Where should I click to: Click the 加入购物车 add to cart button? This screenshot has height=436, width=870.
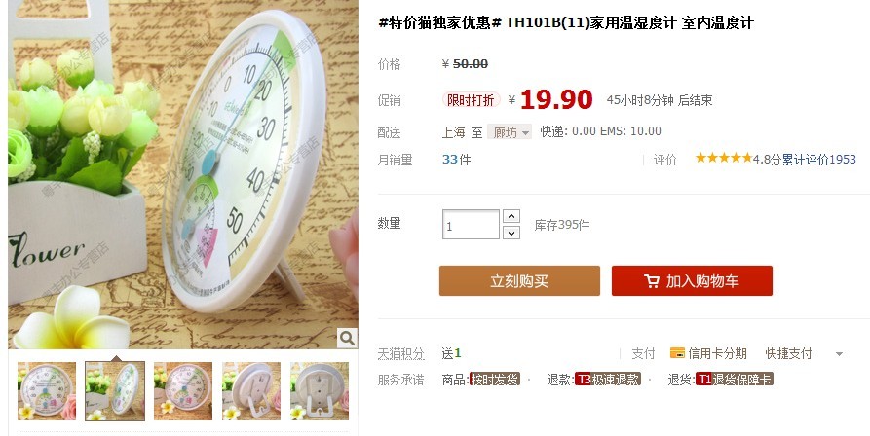tap(692, 281)
